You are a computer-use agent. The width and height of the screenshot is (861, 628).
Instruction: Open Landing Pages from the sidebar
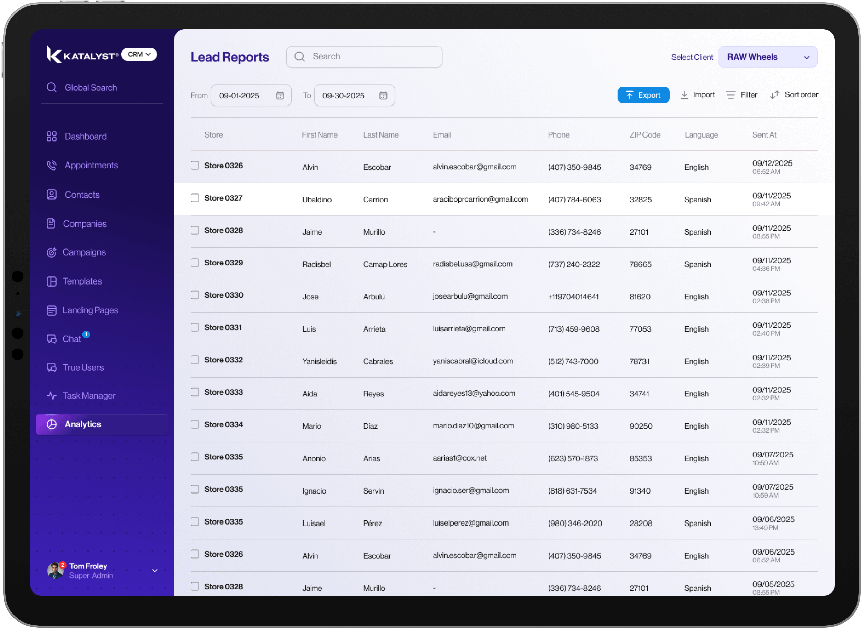(90, 310)
